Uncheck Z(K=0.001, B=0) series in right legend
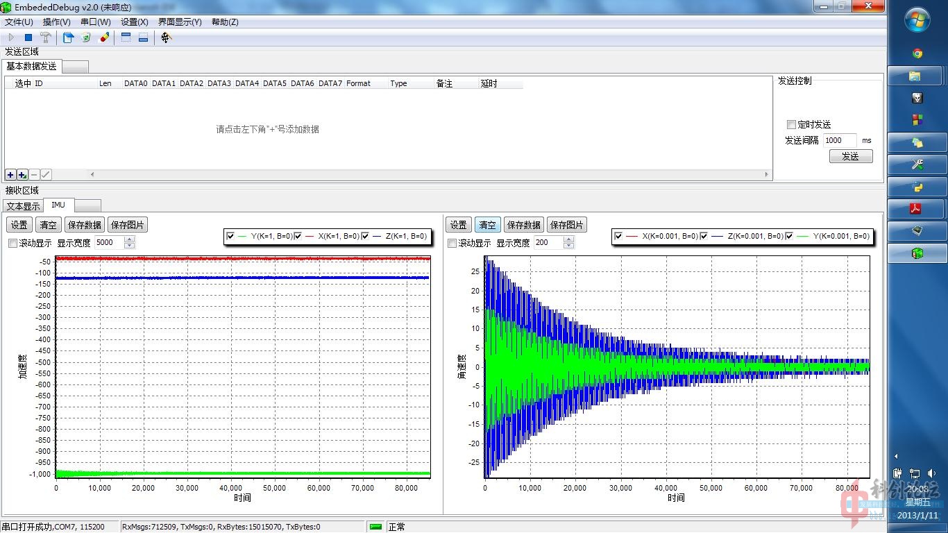 (704, 236)
